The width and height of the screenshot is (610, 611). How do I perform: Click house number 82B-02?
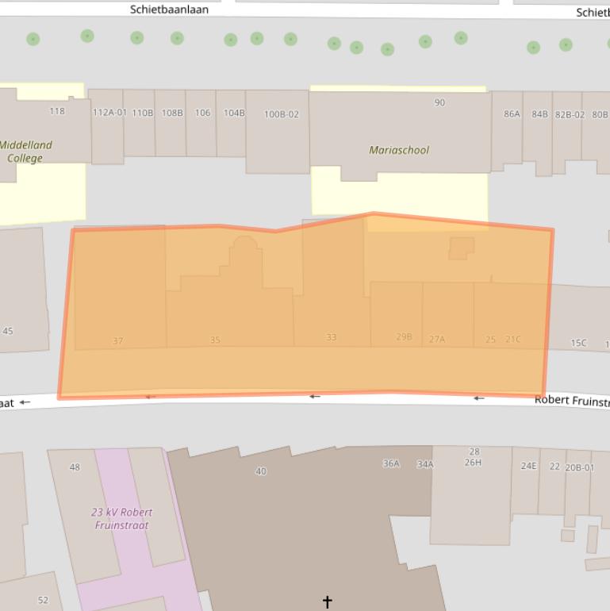tap(570, 115)
